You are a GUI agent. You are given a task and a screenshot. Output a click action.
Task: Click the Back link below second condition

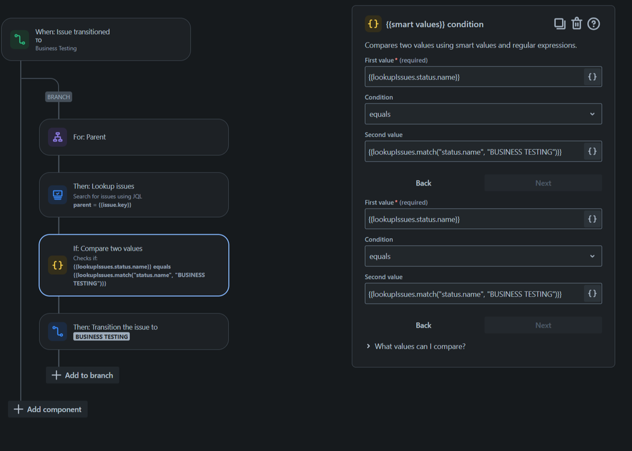pos(423,325)
